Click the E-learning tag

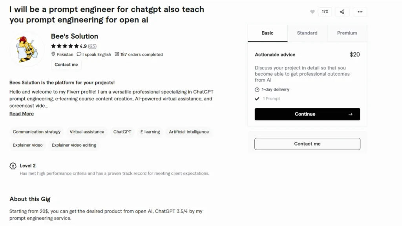[x=150, y=132]
